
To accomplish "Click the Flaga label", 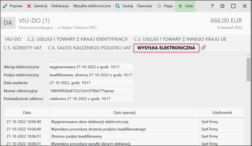I will pos(168,6).
